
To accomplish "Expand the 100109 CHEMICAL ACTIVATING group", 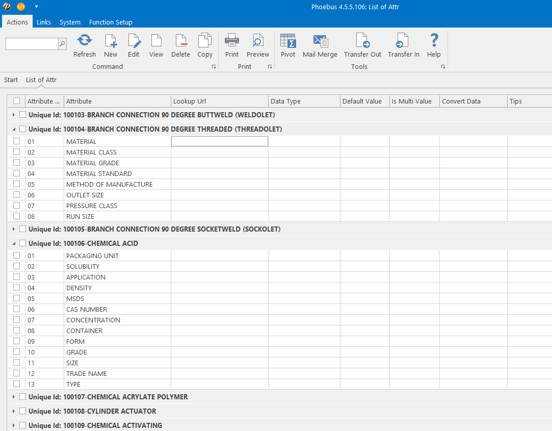I will [13, 425].
